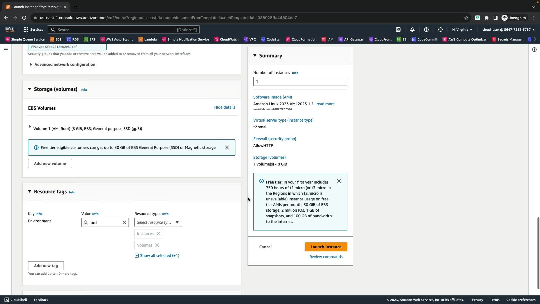Open the left hamburger navigation menu
The image size is (540, 304).
6,50
